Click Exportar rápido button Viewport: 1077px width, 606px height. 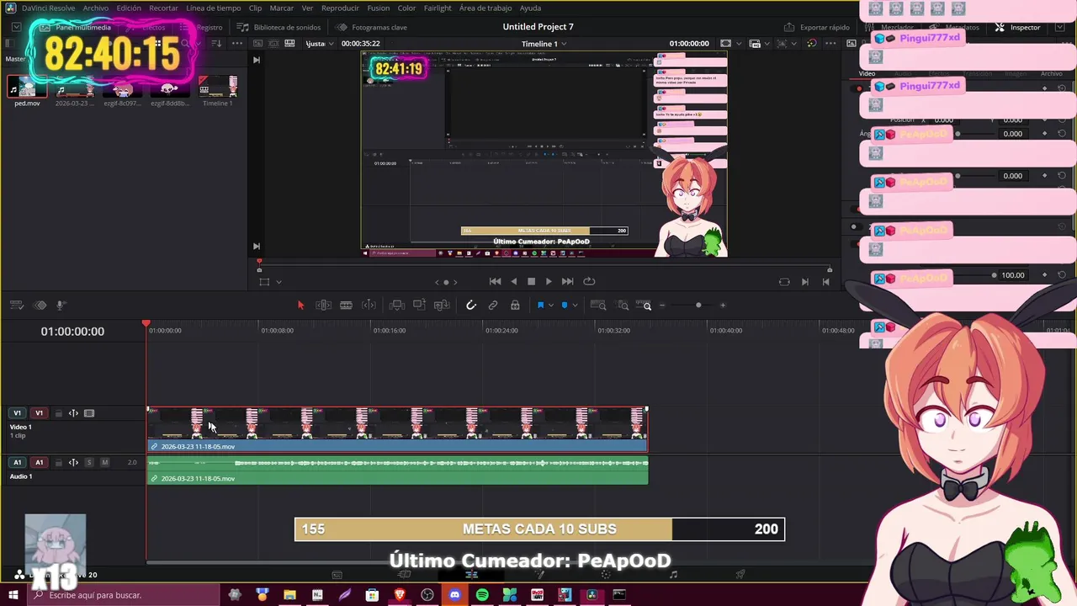[x=817, y=27]
